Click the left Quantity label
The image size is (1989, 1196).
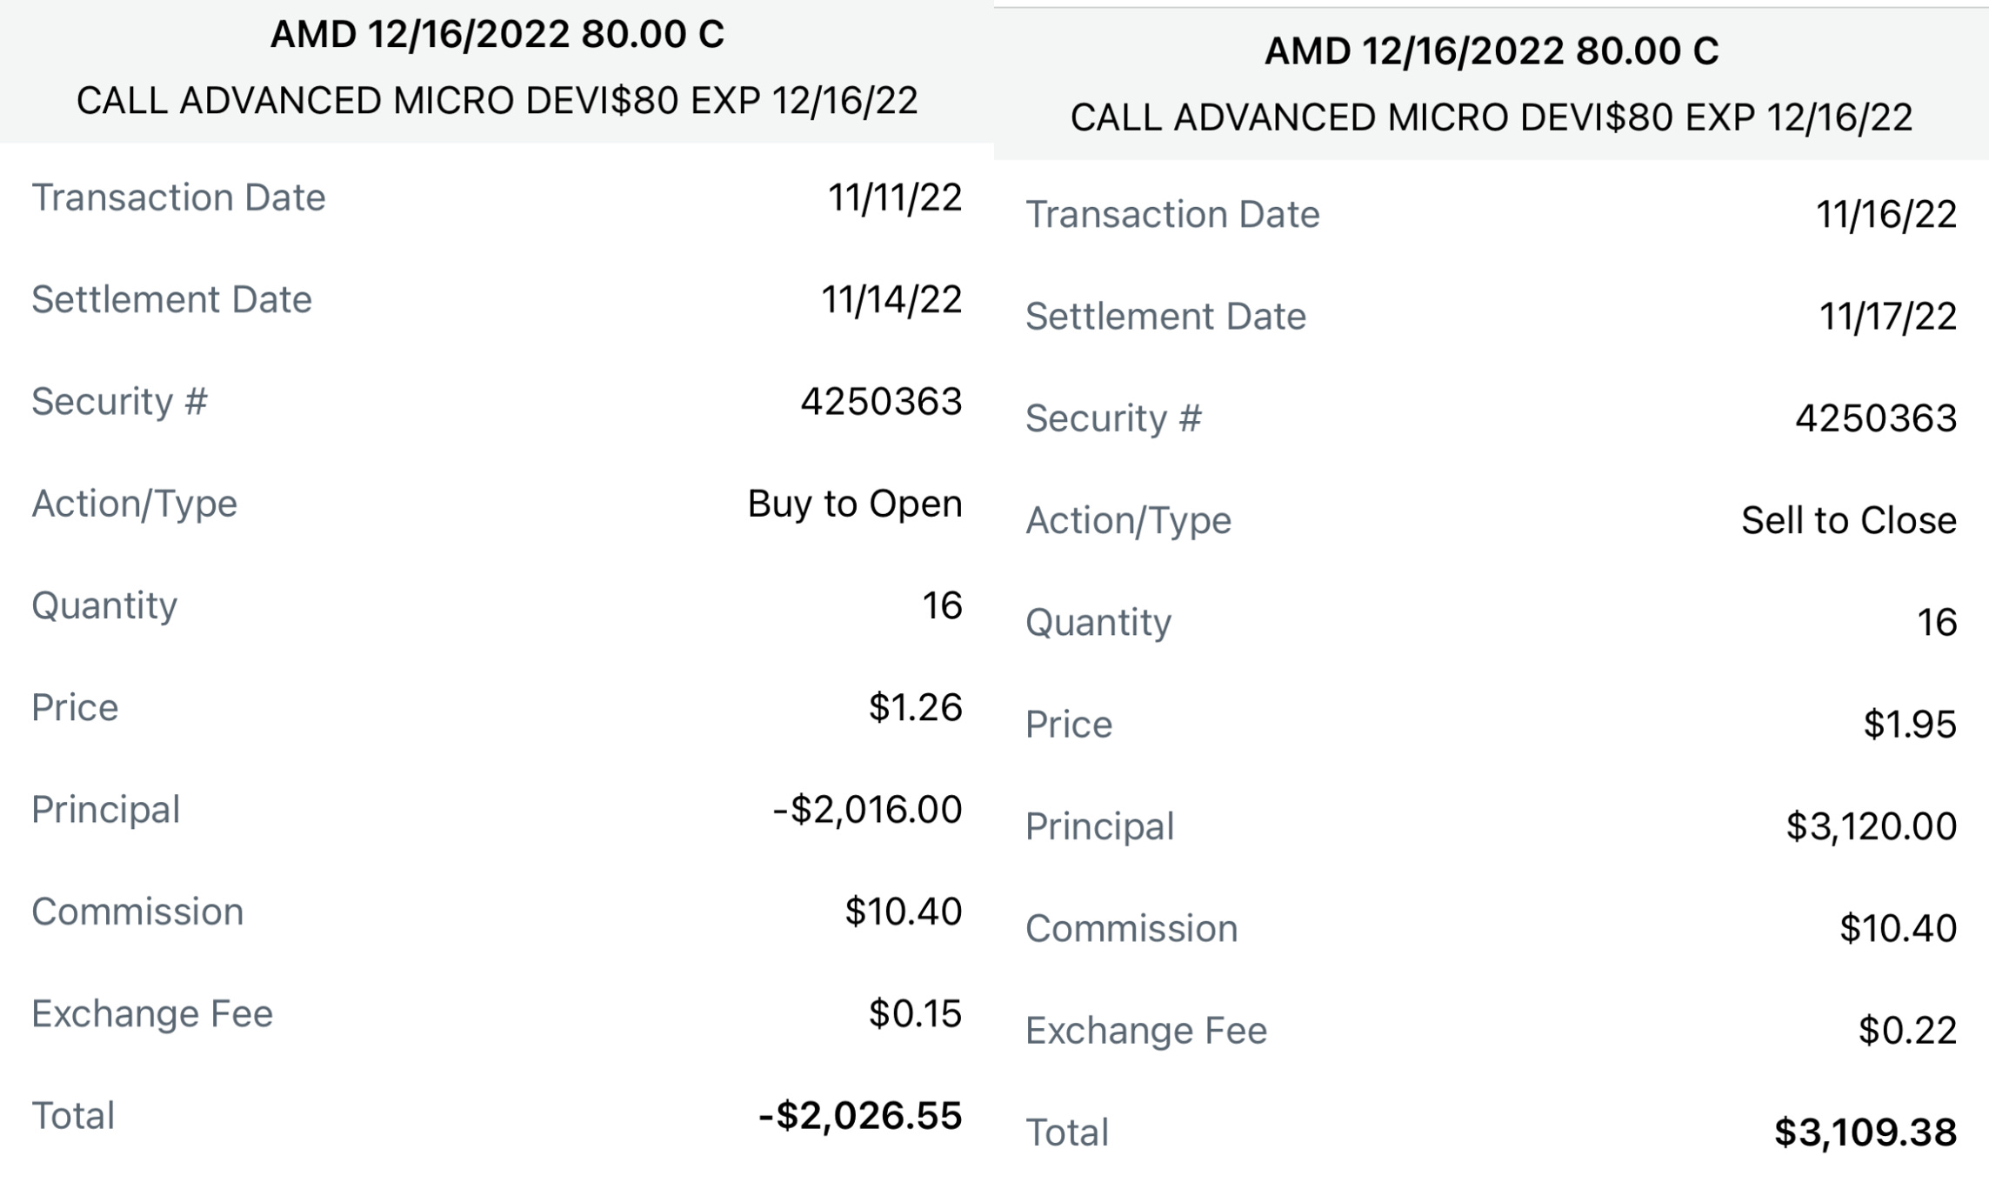click(x=104, y=606)
